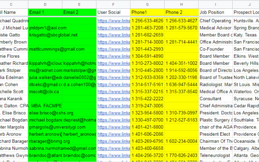The image size is (259, 162).
Task: Select phone cell 1 319-247-3005
Action: [147, 106]
